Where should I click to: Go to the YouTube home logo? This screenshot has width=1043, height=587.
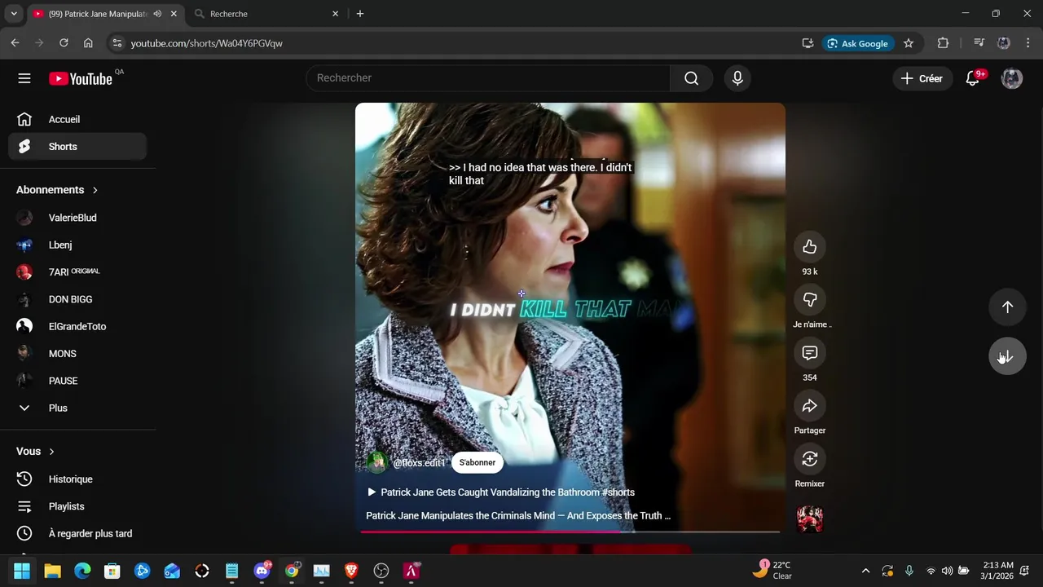tap(81, 79)
